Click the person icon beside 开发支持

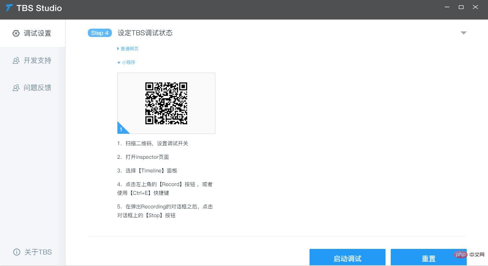tap(16, 60)
